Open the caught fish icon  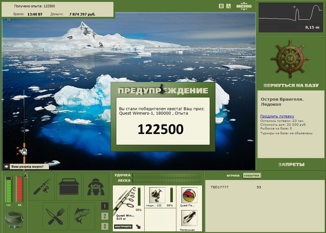pyautogui.click(x=82, y=216)
